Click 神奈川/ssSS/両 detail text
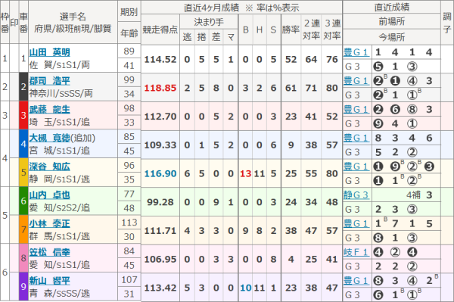Screen dimensions: 454x302 61,93
